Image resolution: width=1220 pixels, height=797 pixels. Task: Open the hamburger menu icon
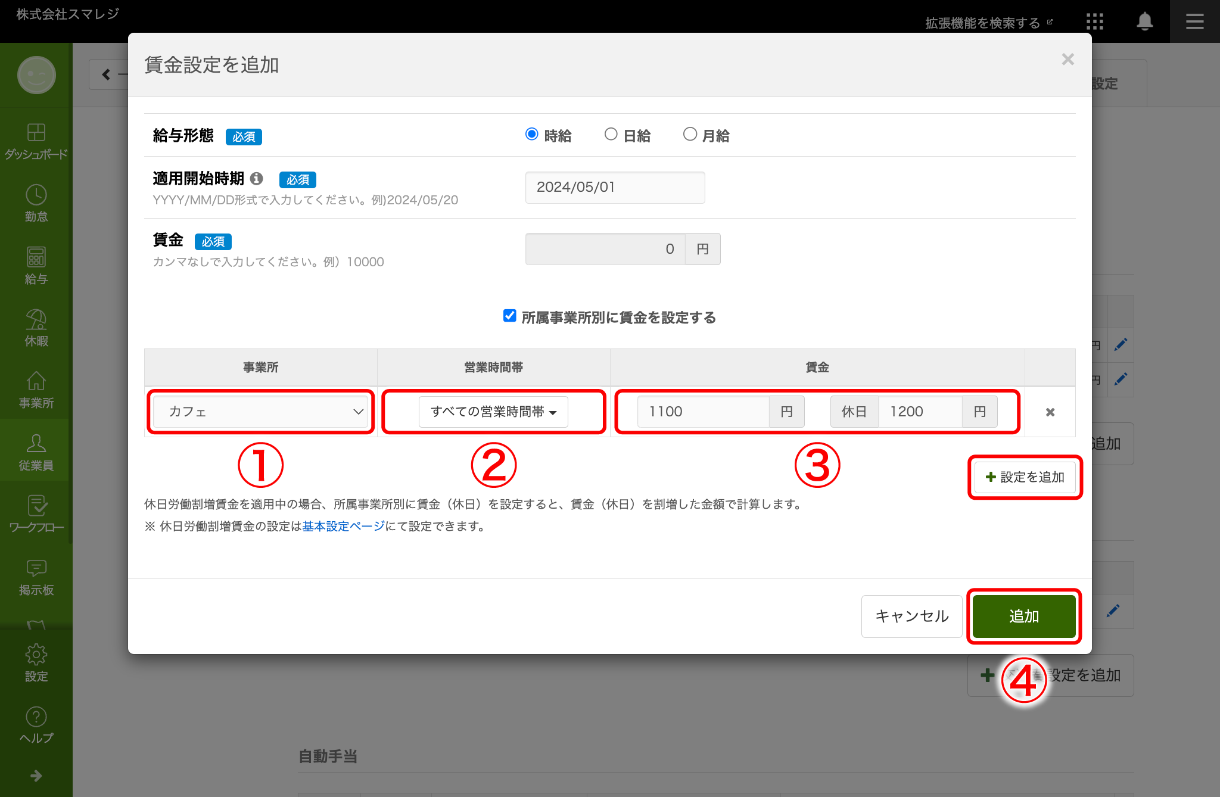point(1194,22)
